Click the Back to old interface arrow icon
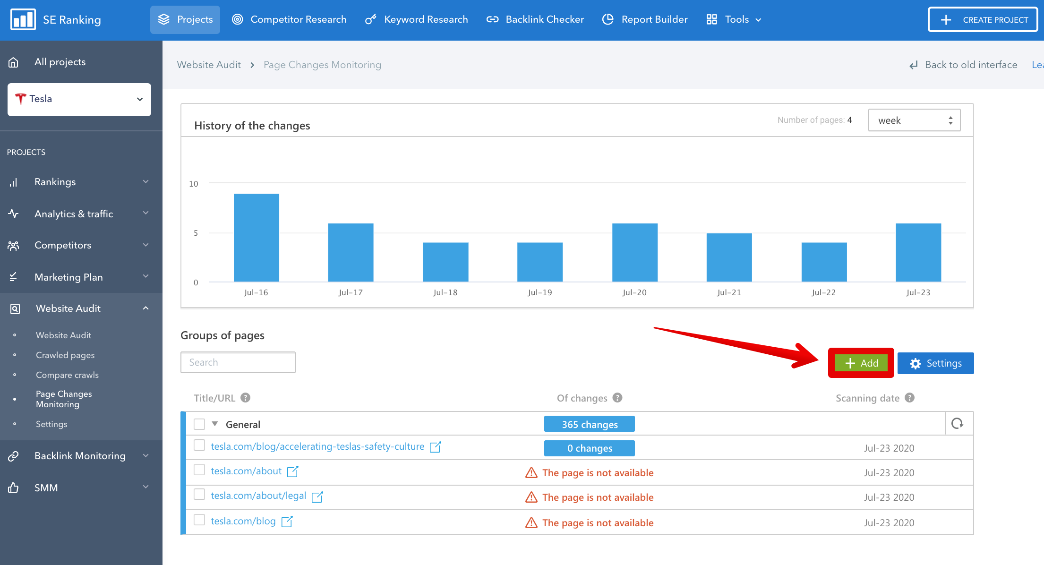1044x565 pixels. point(914,65)
